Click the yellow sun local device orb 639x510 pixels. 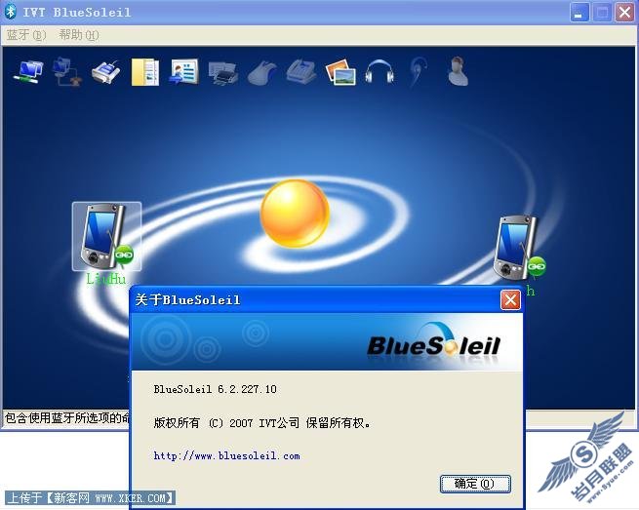tap(295, 213)
